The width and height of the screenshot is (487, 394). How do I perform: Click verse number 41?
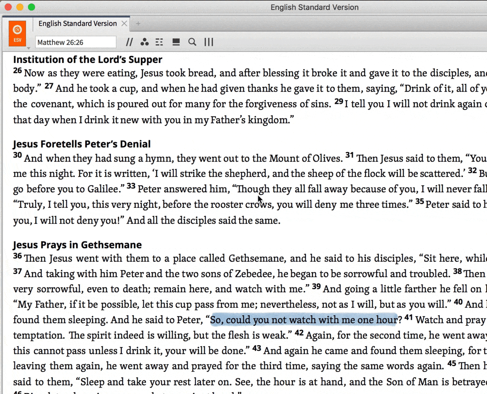pos(408,317)
